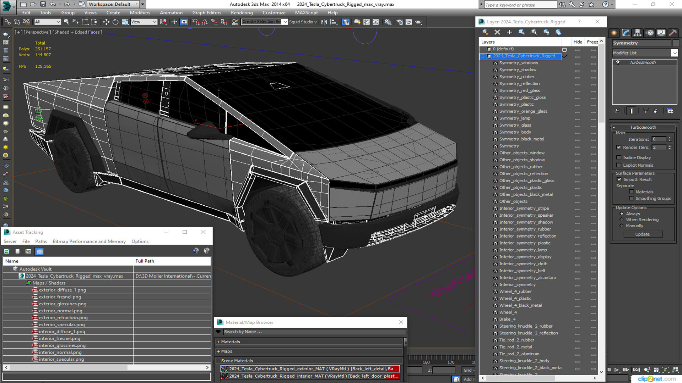Toggle the Percent Snap icon

[214, 22]
